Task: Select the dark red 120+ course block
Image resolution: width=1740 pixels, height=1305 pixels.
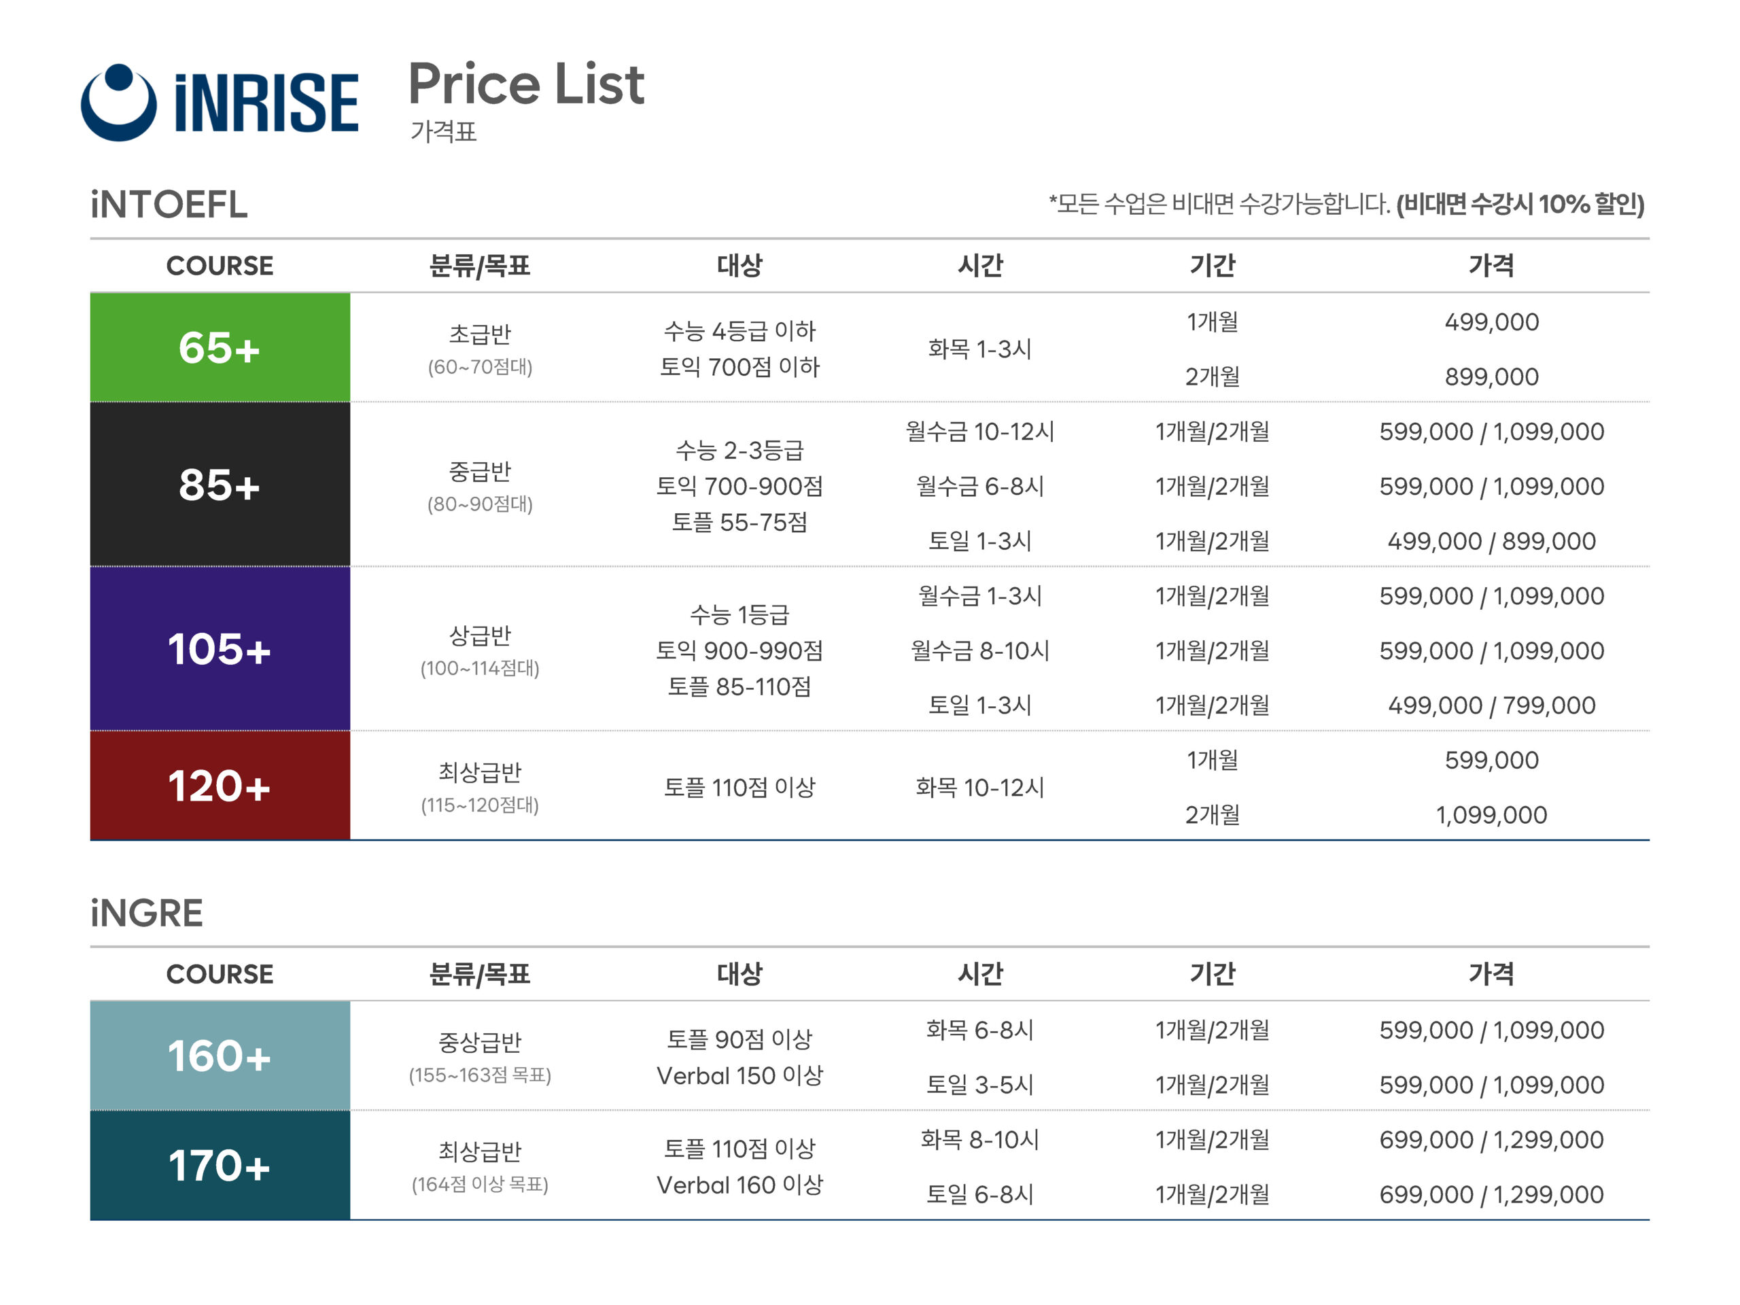Action: pos(220,785)
